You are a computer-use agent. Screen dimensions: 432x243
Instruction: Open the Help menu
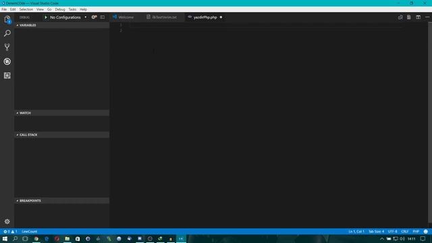84,9
